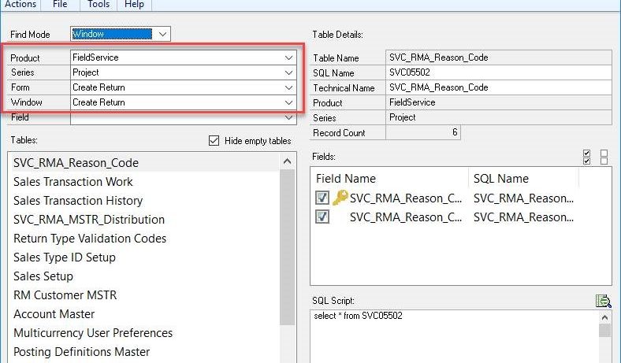Uncheck the second SVC_RMA_Reason_C... field checkbox
This screenshot has height=363, width=621.
pos(322,217)
